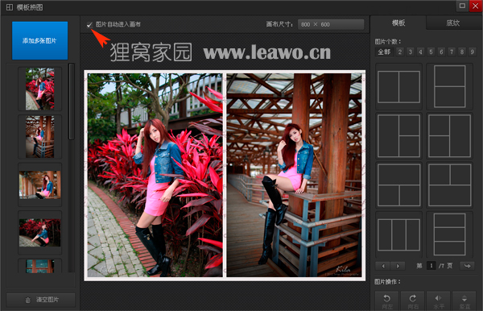The height and width of the screenshot is (311, 483).
Task: Filter templates by 2 images
Action: click(400, 52)
